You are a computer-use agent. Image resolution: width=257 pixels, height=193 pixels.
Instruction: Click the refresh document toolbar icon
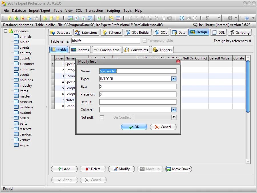click(x=83, y=18)
